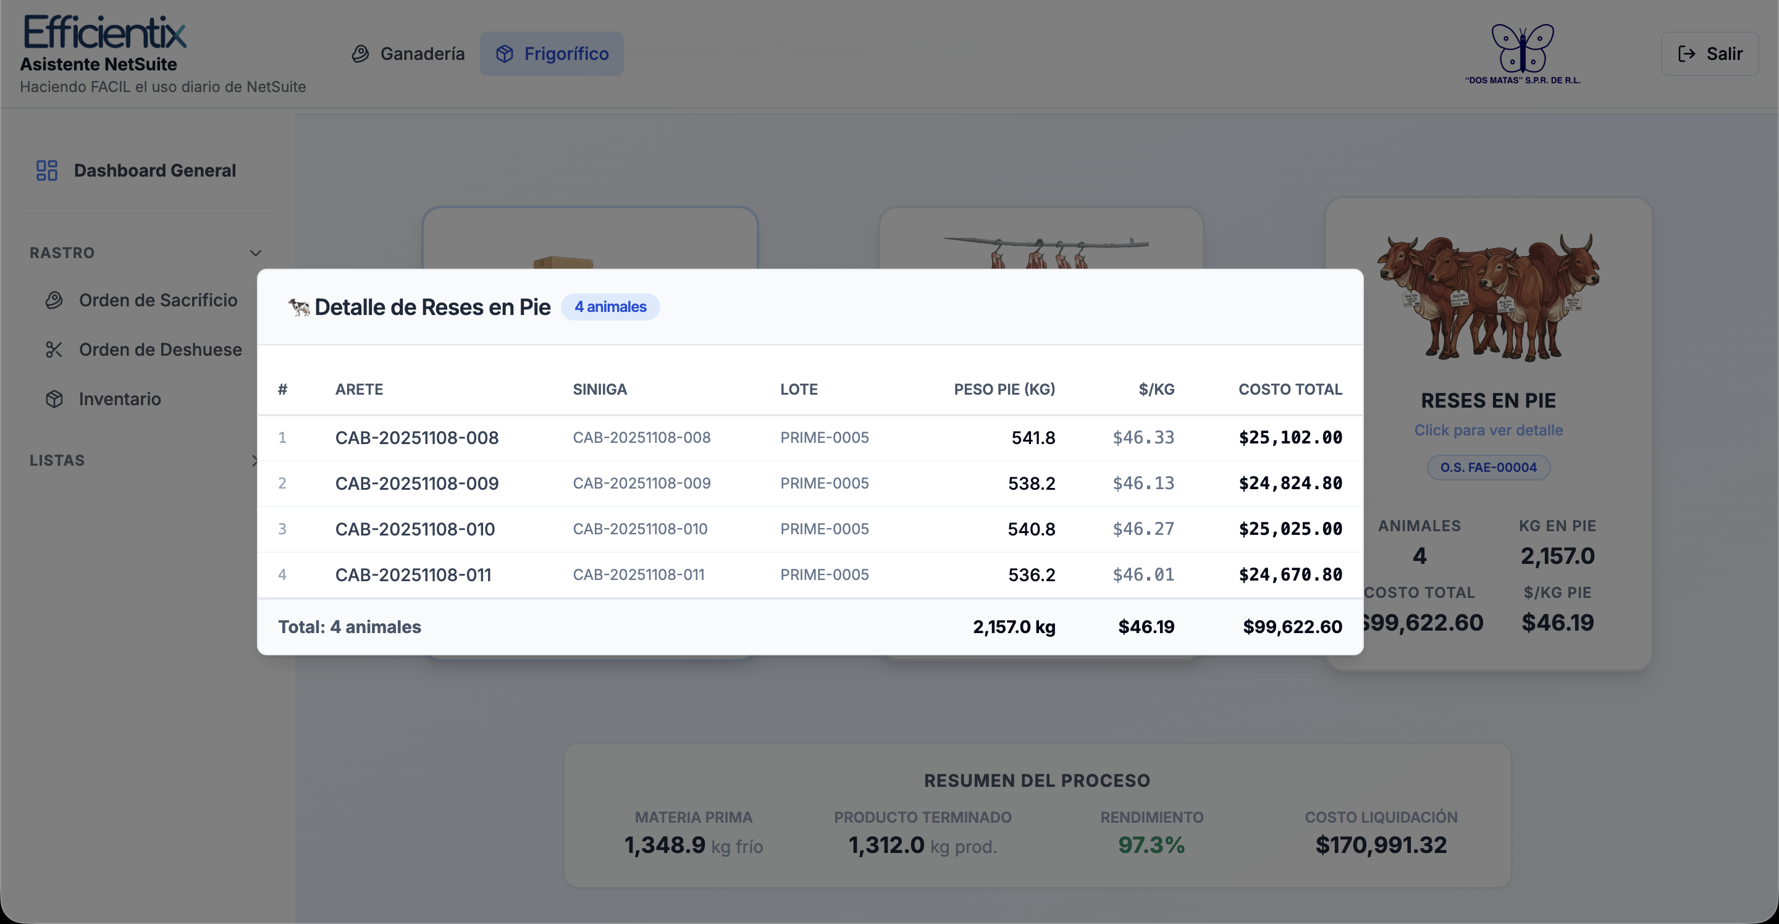Click weight value 540.8
Viewport: 1779px width, 924px height.
(1031, 529)
